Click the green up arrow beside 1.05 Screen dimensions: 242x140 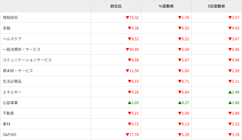click(x=130, y=103)
